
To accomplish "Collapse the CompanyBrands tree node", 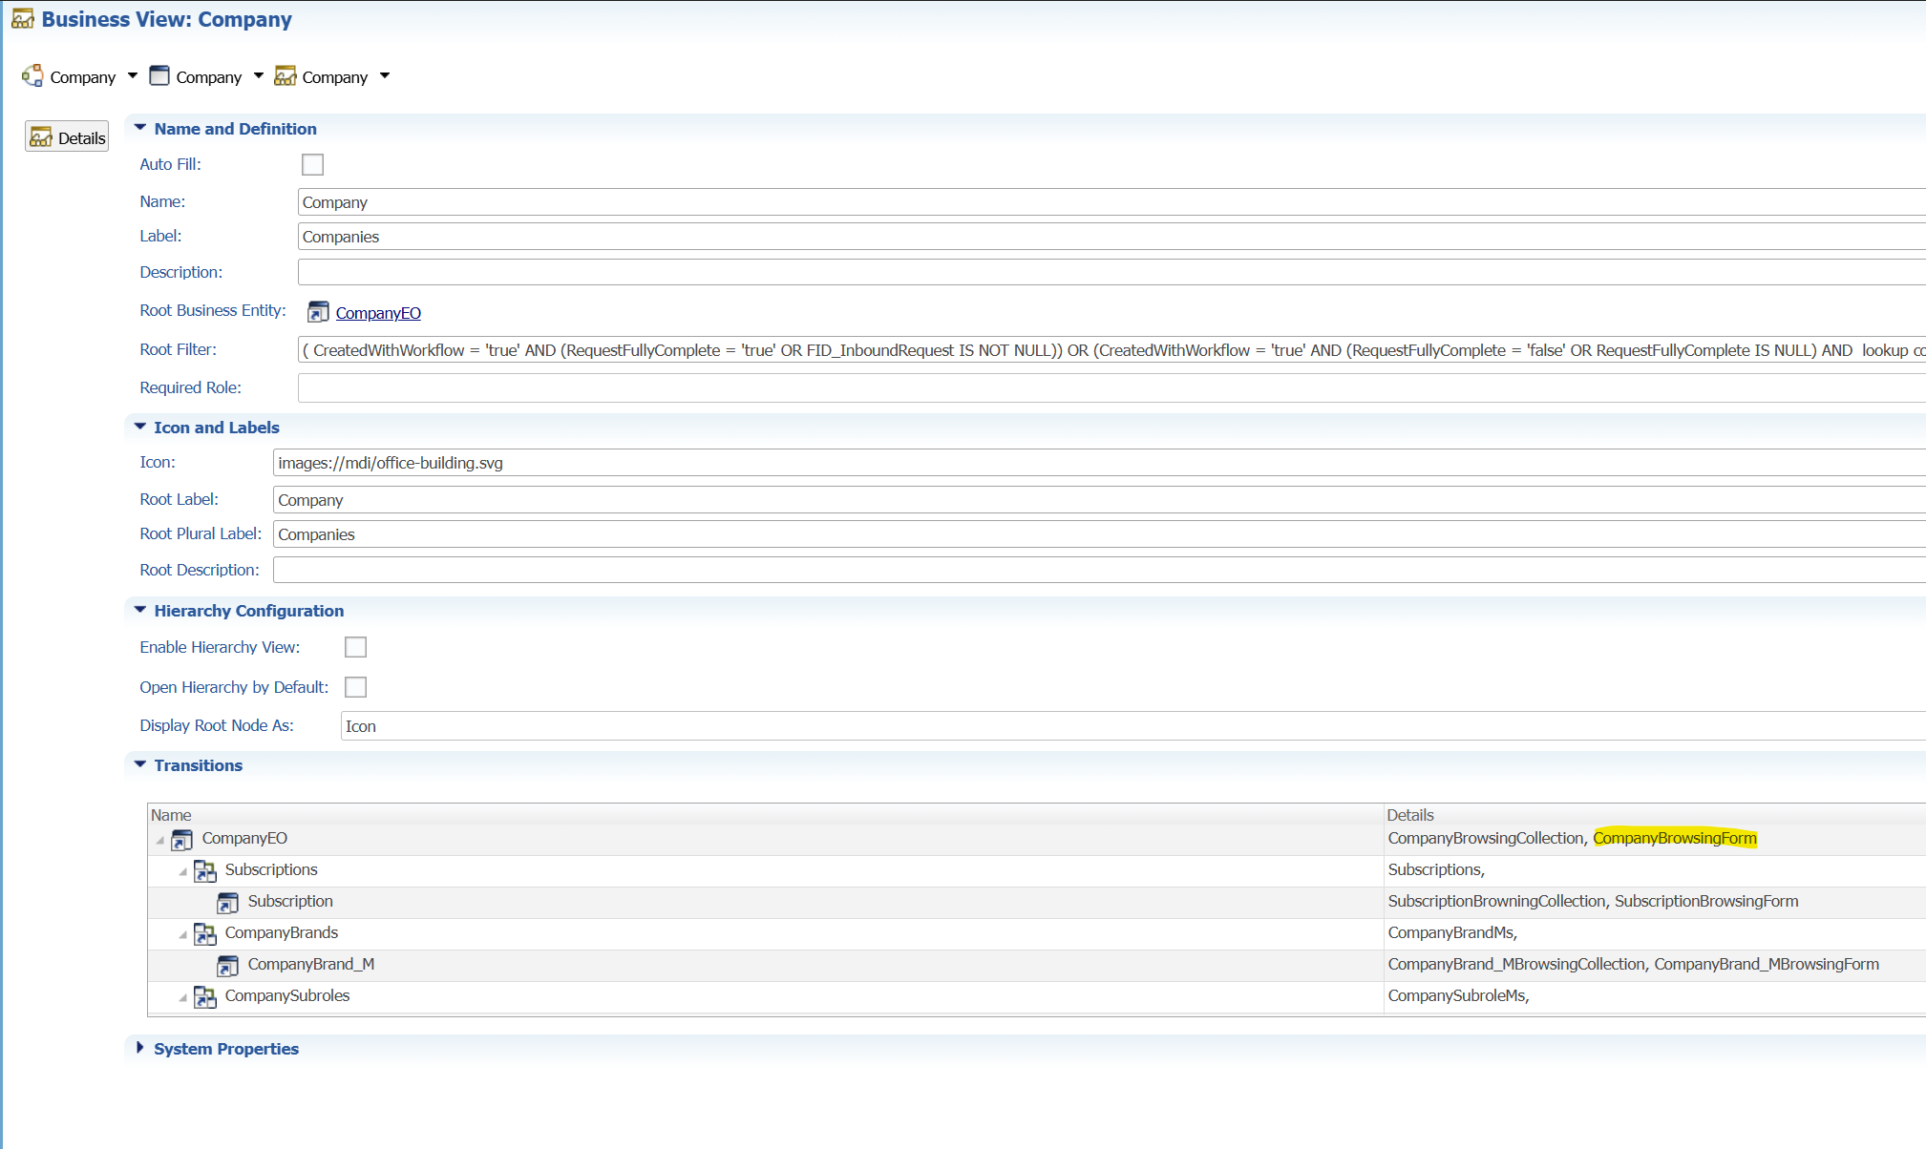I will tap(182, 934).
